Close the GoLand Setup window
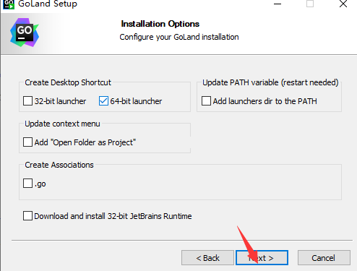Screen dimensions: 357x271 click(x=343, y=4)
